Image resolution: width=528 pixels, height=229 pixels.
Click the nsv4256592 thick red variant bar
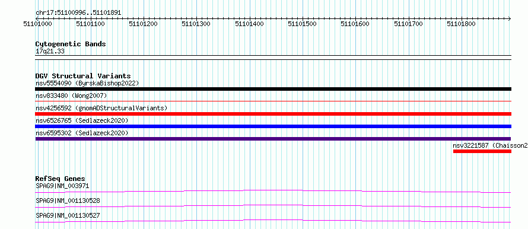pos(273,114)
